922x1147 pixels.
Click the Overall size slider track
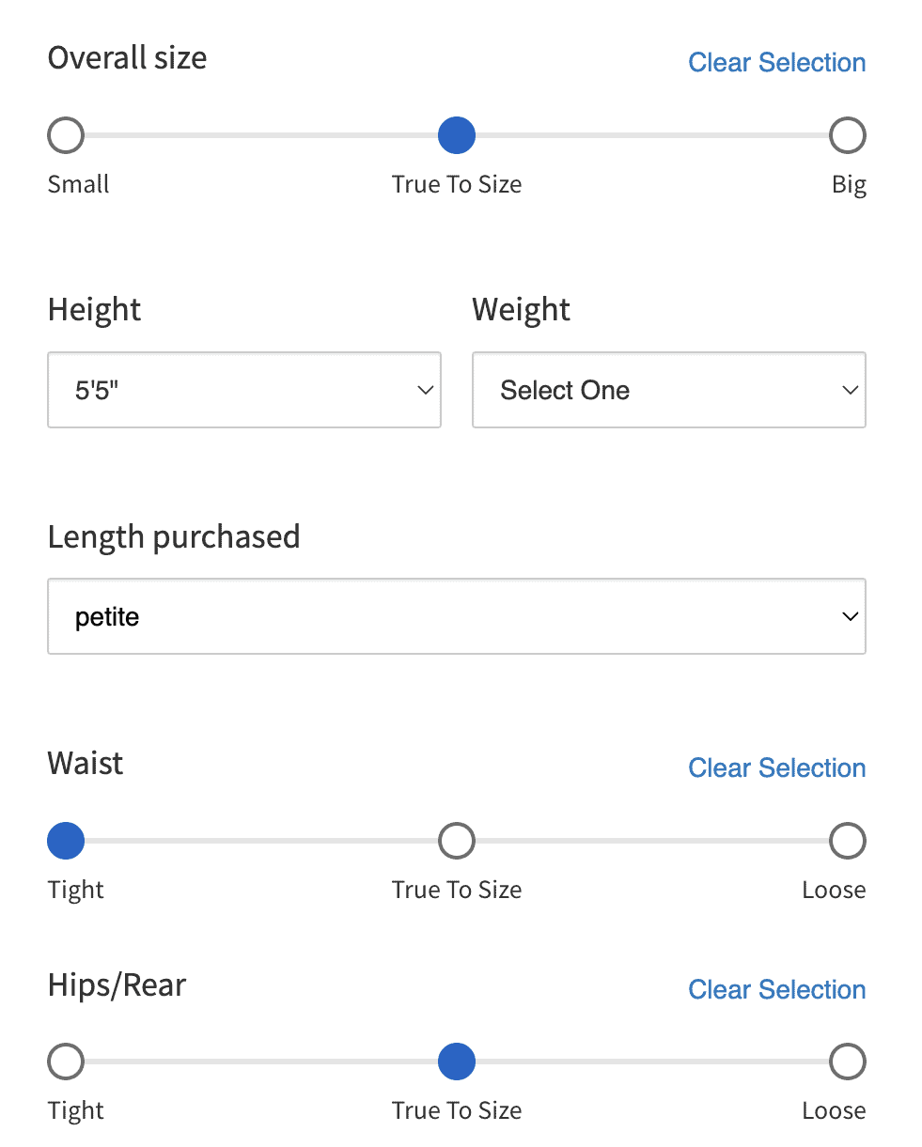[263, 136]
